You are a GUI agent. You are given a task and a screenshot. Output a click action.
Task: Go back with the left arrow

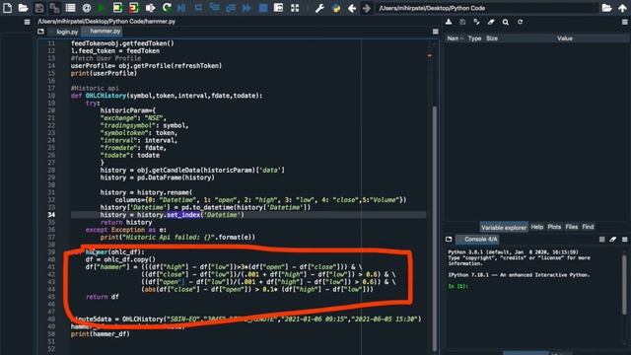pos(352,8)
